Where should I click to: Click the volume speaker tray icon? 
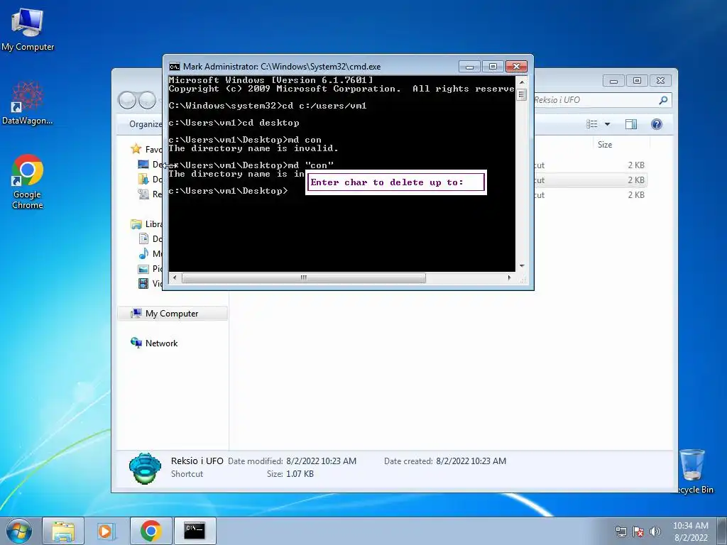[655, 531]
